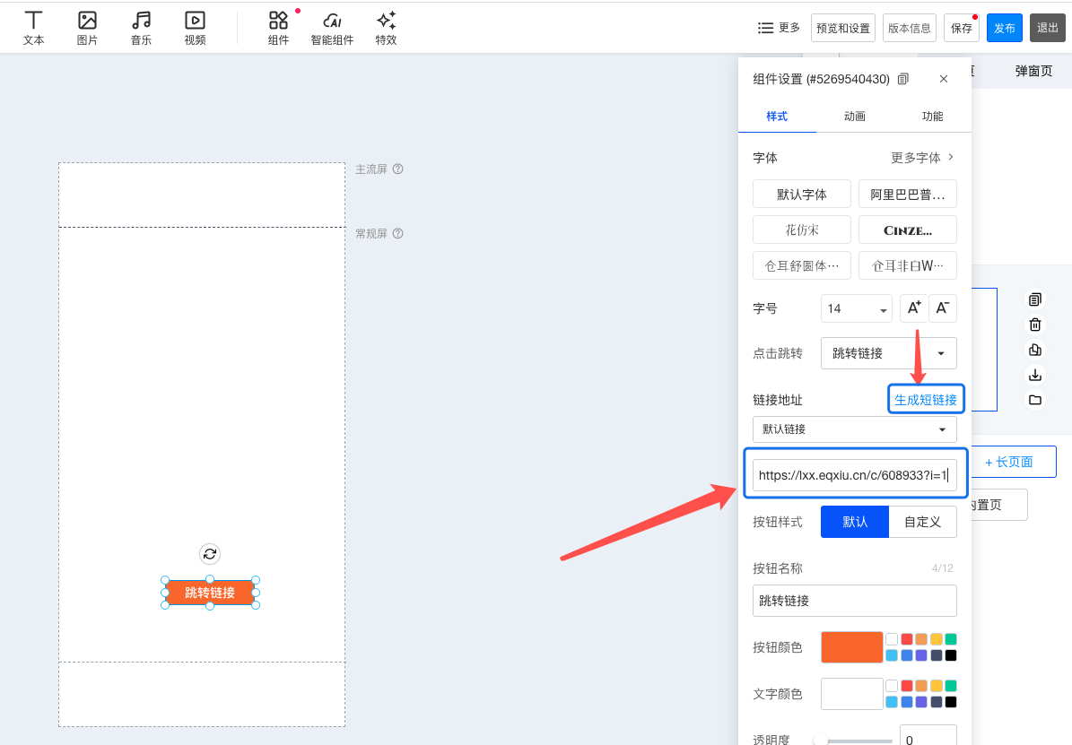Choose the 仓耳非白W font
1072x745 pixels.
pyautogui.click(x=908, y=266)
